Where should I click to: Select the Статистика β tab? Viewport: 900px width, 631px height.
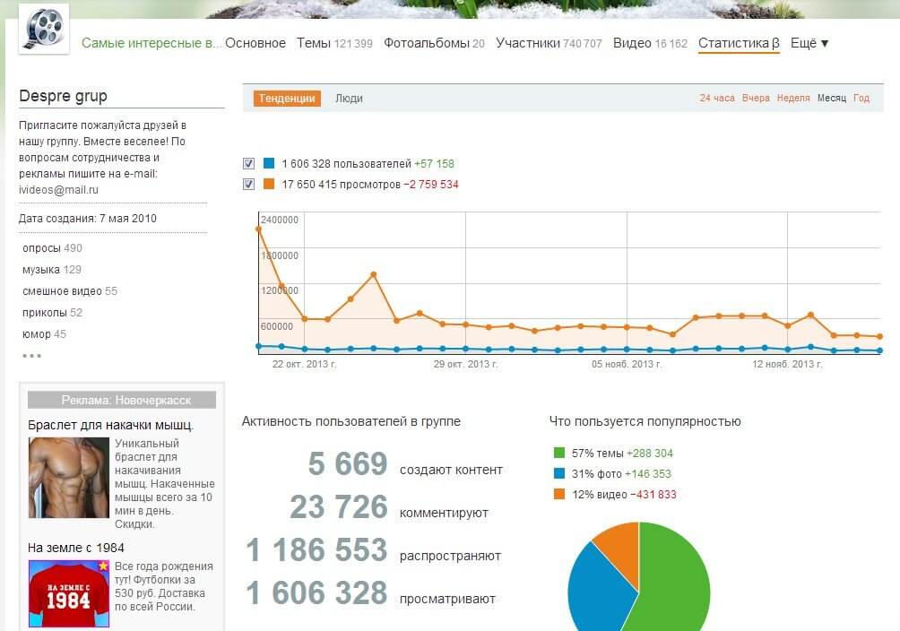pyautogui.click(x=739, y=43)
